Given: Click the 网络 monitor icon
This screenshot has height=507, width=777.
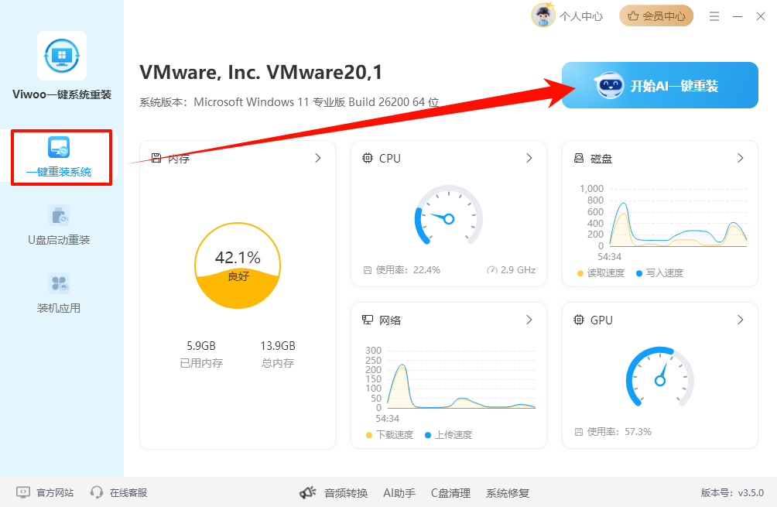Looking at the screenshot, I should (367, 320).
